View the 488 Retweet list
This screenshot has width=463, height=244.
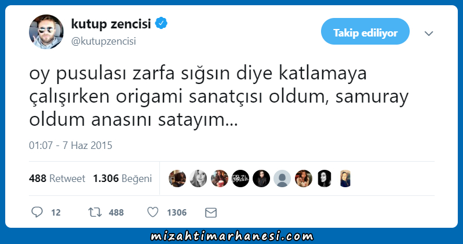(57, 179)
